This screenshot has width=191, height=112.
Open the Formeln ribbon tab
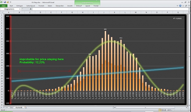42,6
